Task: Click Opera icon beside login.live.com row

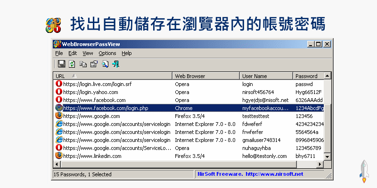Action: coord(59,84)
